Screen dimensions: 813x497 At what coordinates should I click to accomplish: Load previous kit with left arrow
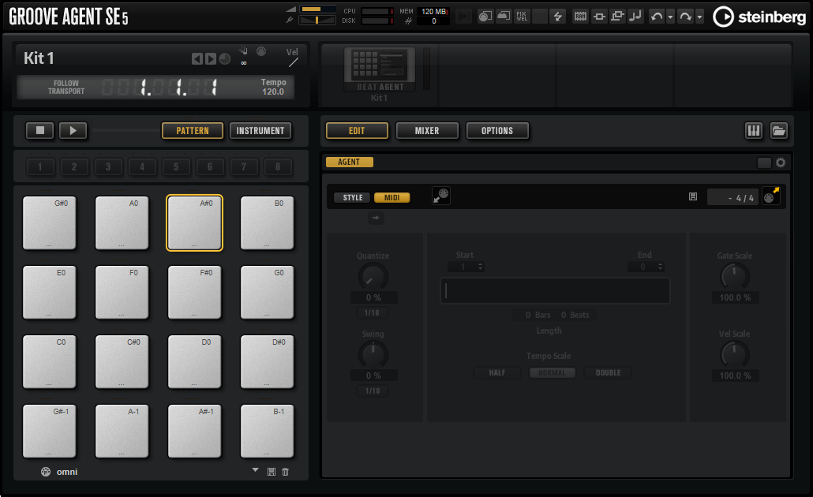tap(197, 58)
